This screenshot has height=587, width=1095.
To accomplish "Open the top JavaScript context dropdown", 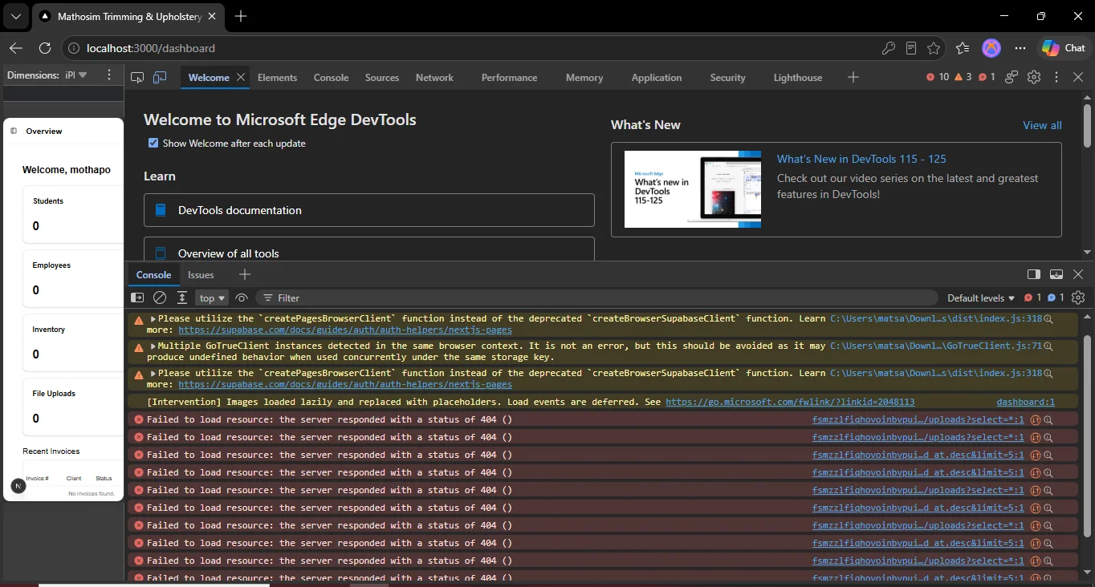I will click(213, 298).
